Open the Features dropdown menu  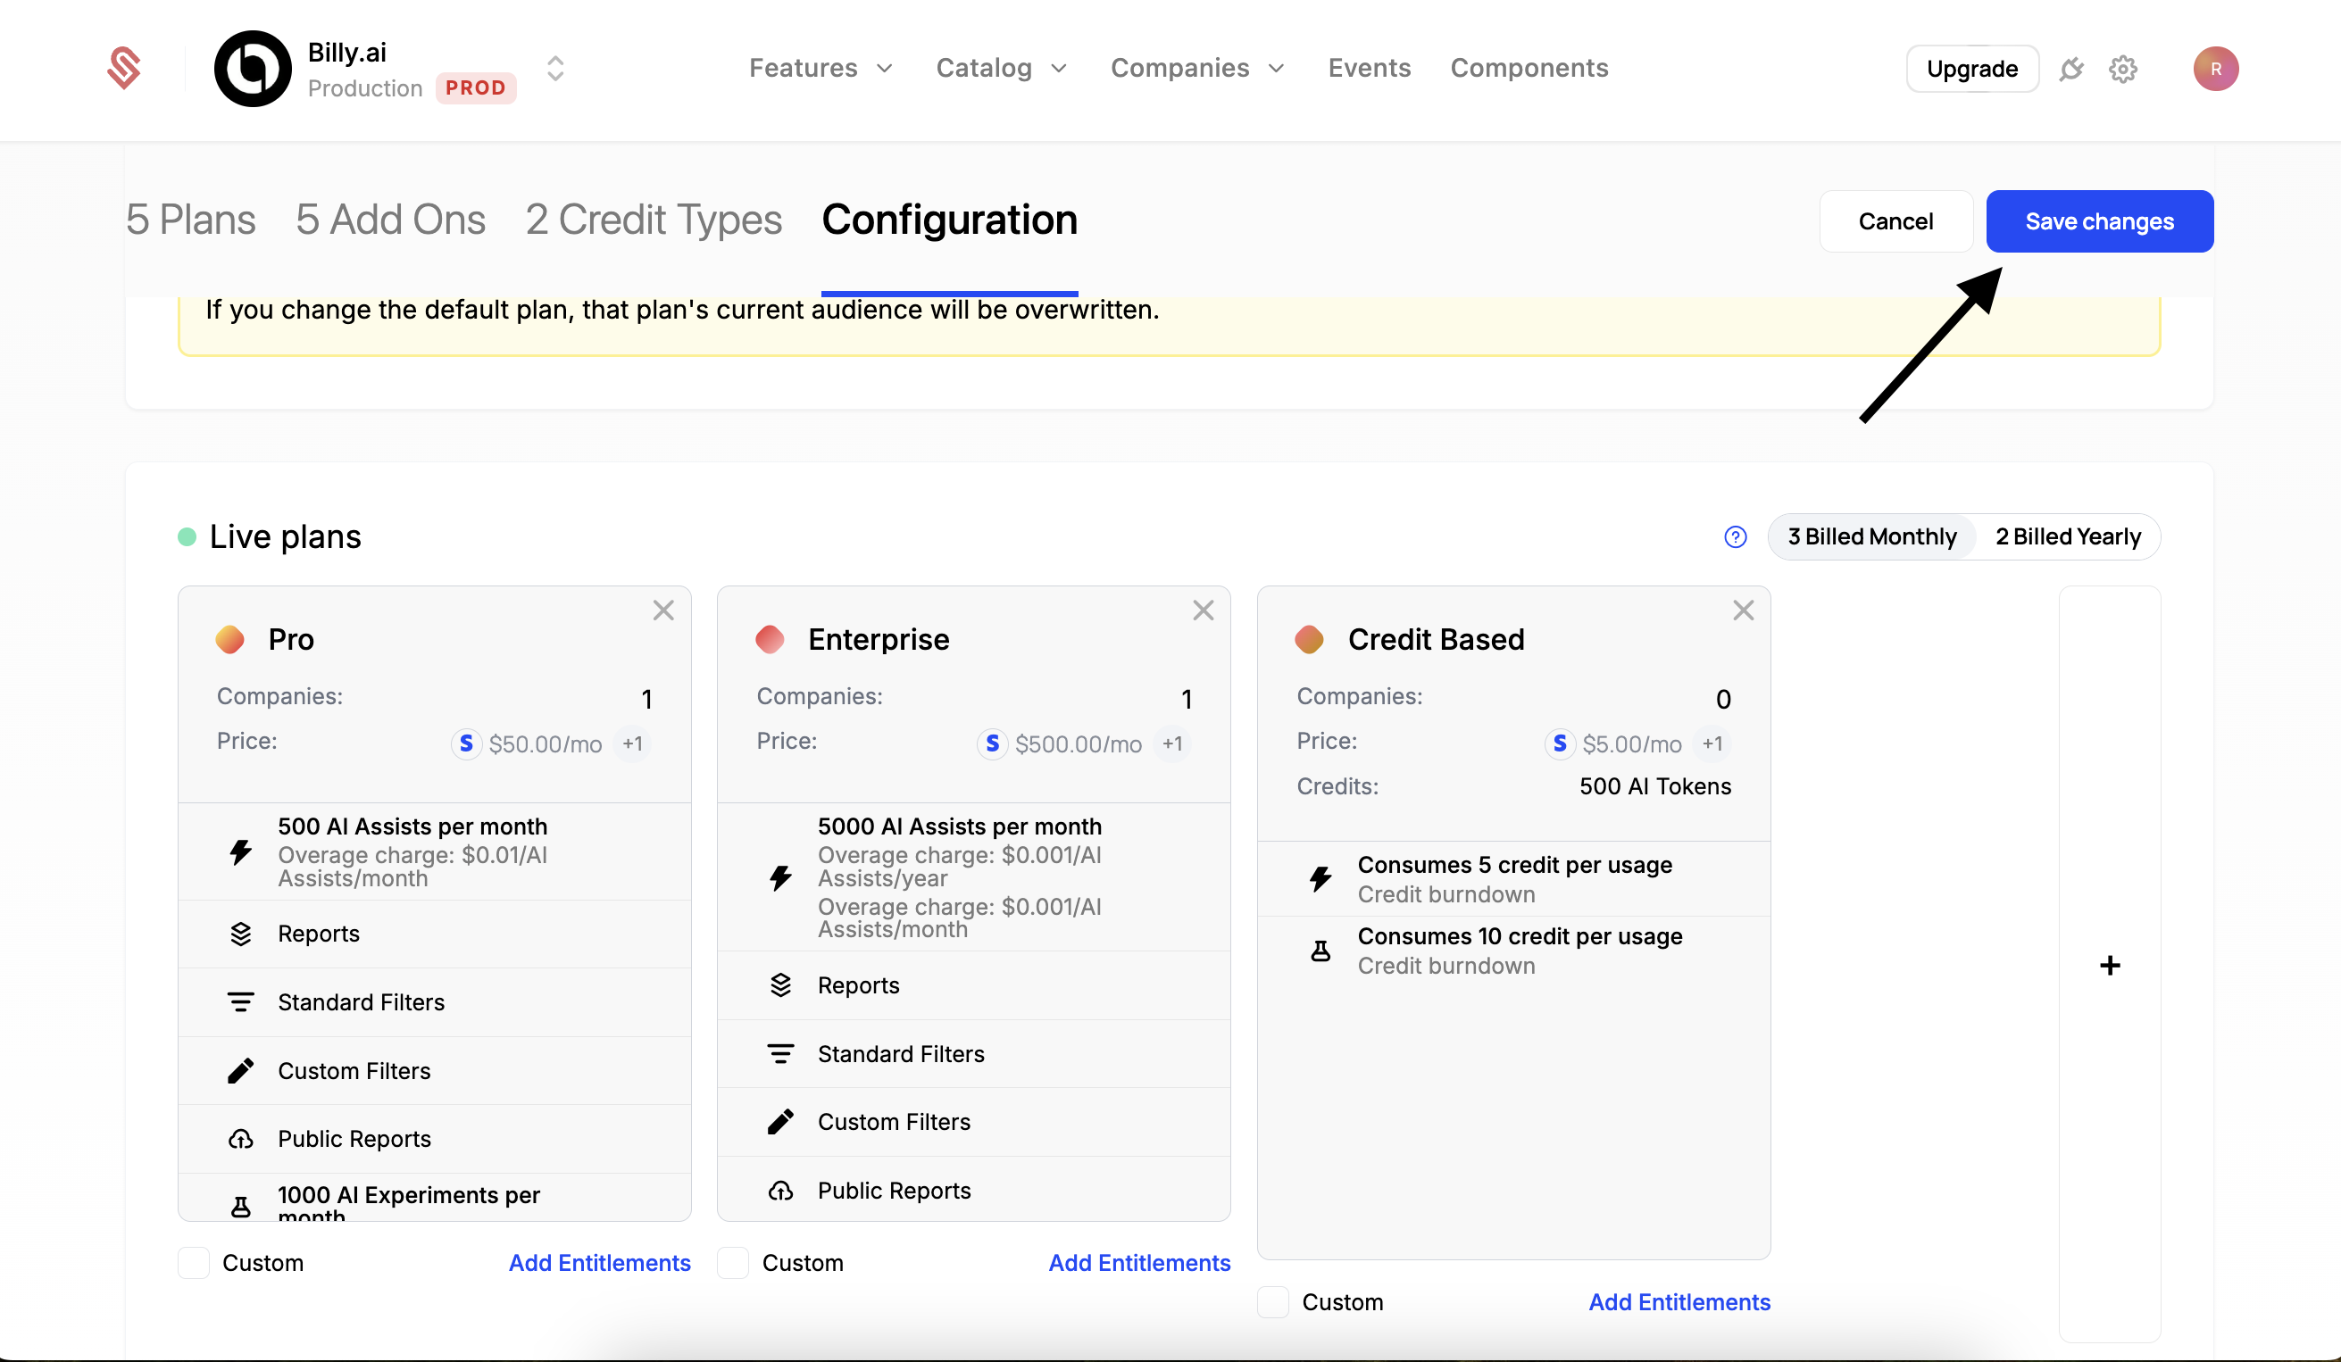[821, 68]
